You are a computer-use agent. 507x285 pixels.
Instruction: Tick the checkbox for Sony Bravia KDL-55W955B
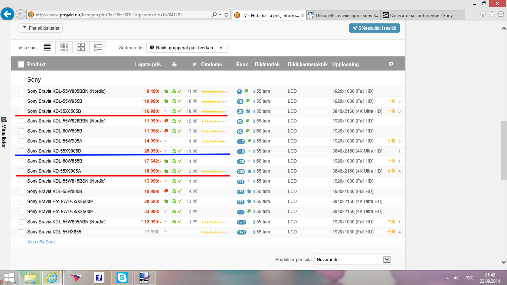click(x=21, y=101)
